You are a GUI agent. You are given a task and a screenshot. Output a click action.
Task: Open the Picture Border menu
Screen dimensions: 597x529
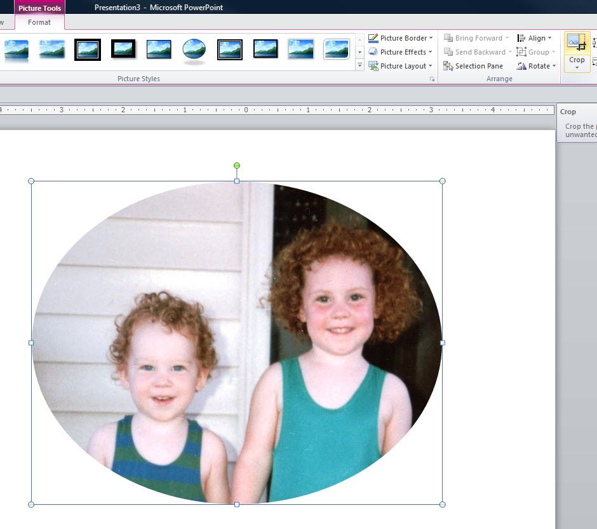401,37
